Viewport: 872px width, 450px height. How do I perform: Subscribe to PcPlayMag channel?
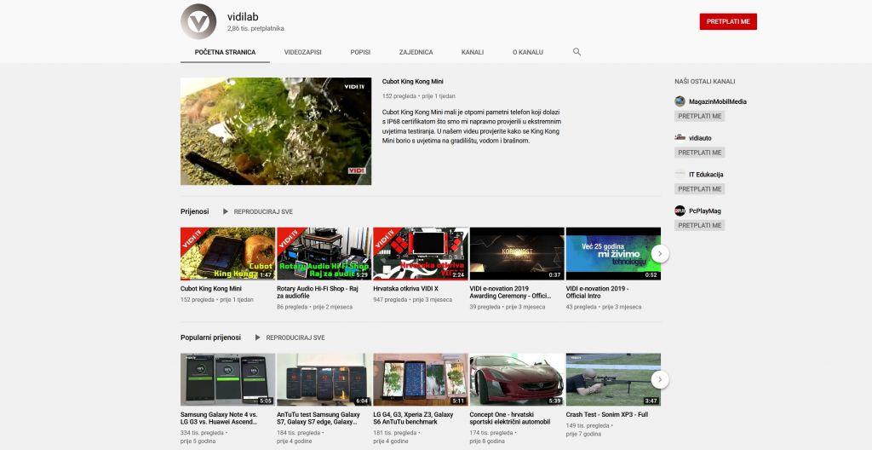tap(700, 226)
